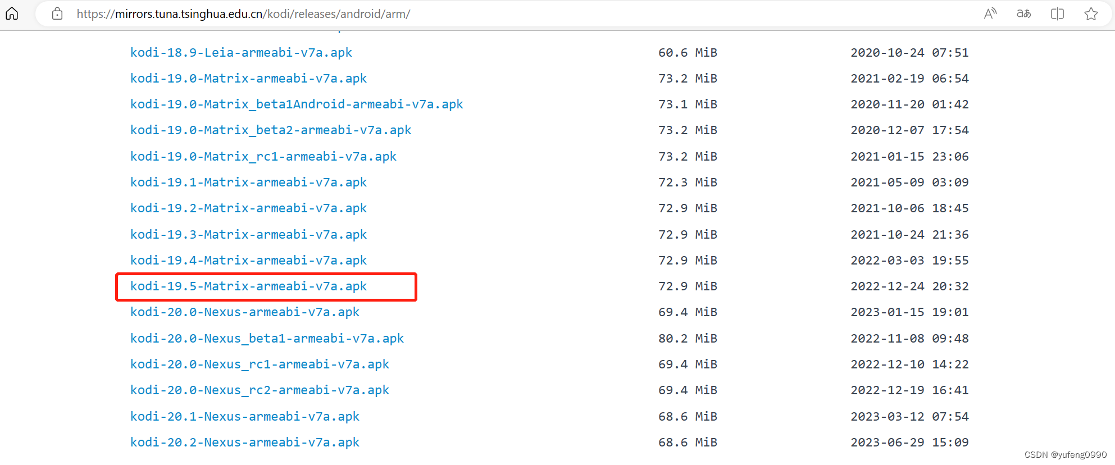1115x465 pixels.
Task: Open kodi-19.0-Matrix_rc1-armeabi-v7a.apk link
Action: (x=263, y=156)
